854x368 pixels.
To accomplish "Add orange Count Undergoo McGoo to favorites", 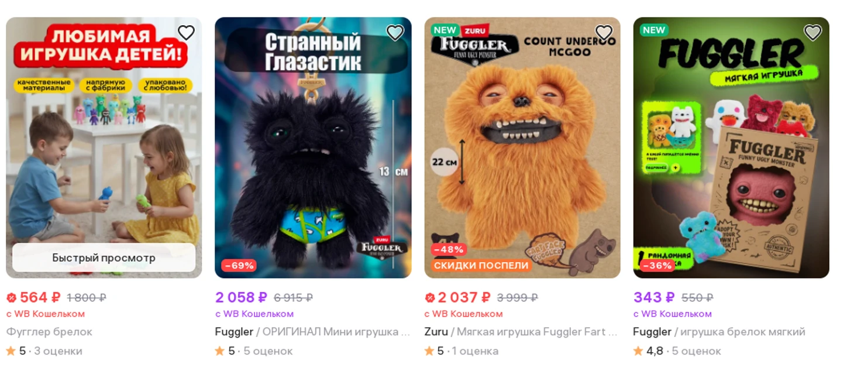I will [604, 33].
